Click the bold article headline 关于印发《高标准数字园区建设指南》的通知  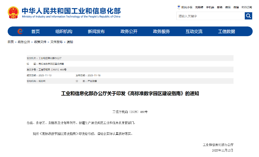[x=130, y=94]
